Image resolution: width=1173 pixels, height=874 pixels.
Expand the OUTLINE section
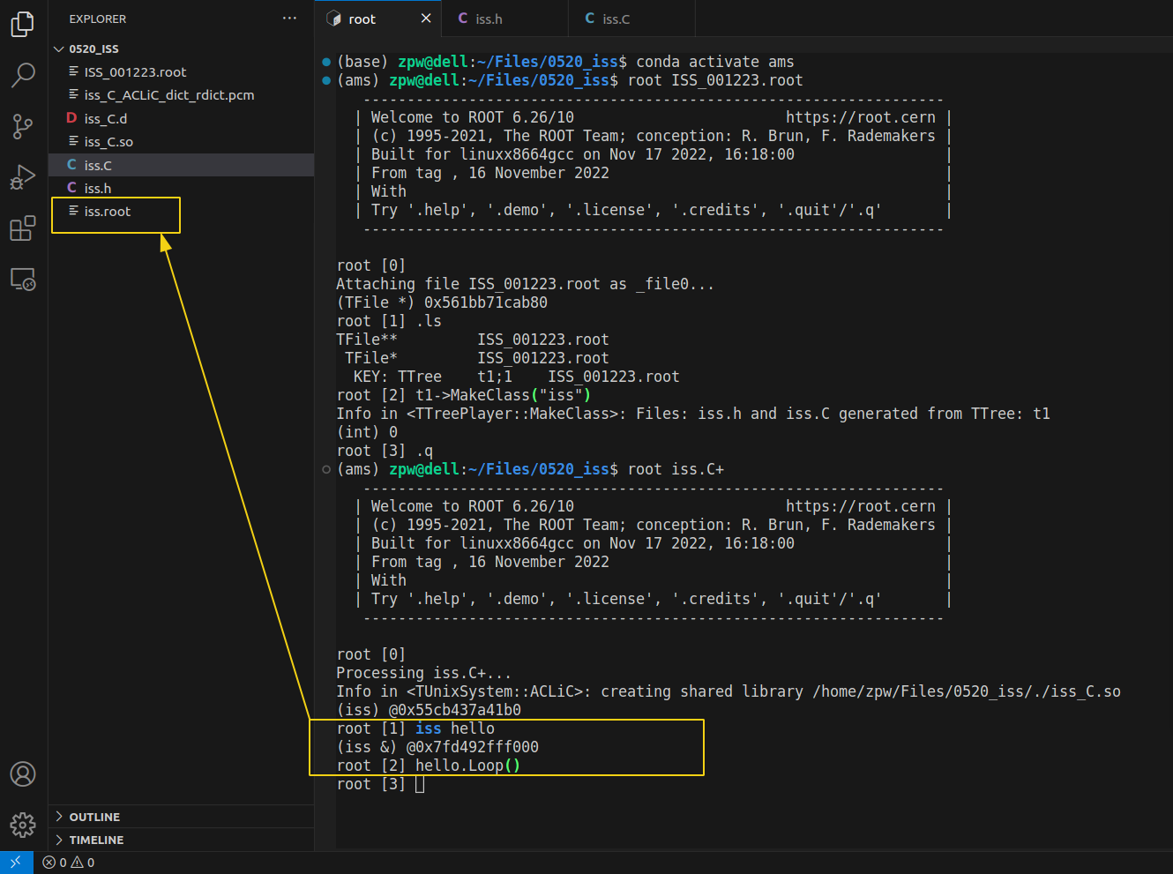pyautogui.click(x=182, y=817)
